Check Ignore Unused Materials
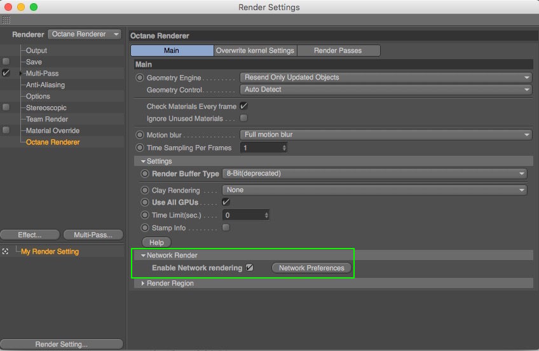 coord(243,118)
